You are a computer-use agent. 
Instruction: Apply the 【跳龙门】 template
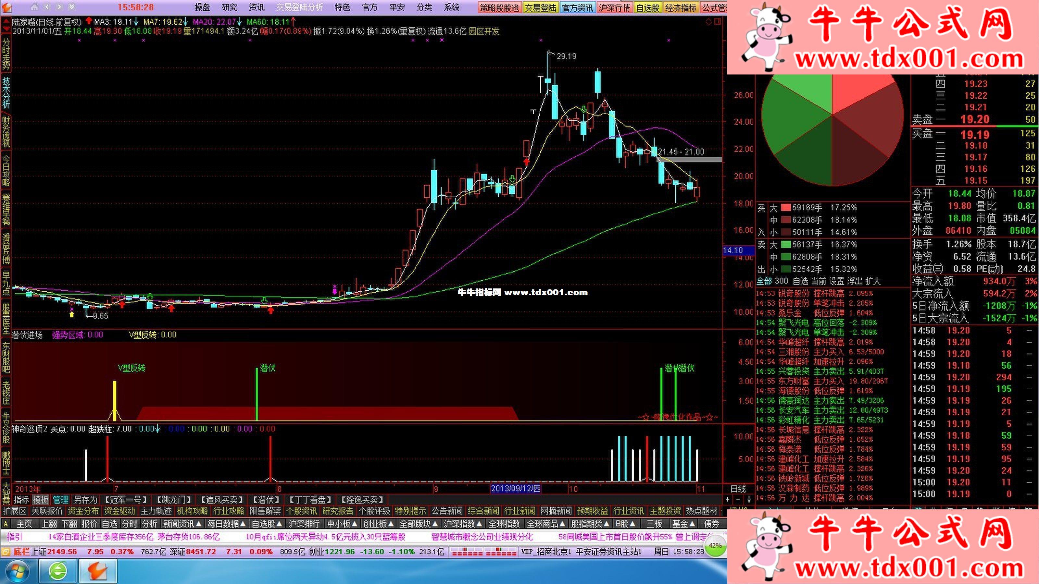[x=174, y=500]
